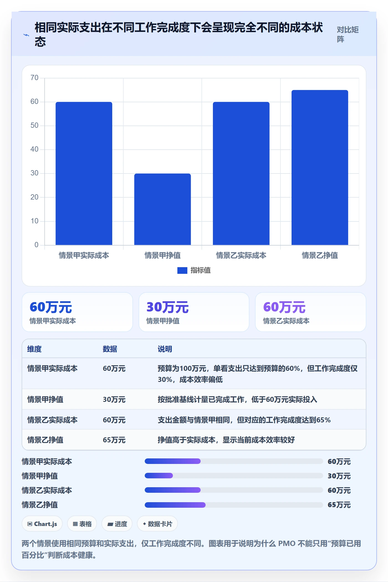
Task: Click the 65万元 value in the table
Action: pos(114,440)
